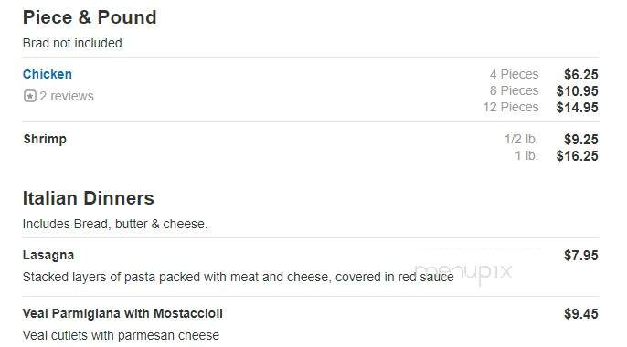Click the $7.95 Lasagna price
627x347 pixels.
[x=581, y=256]
